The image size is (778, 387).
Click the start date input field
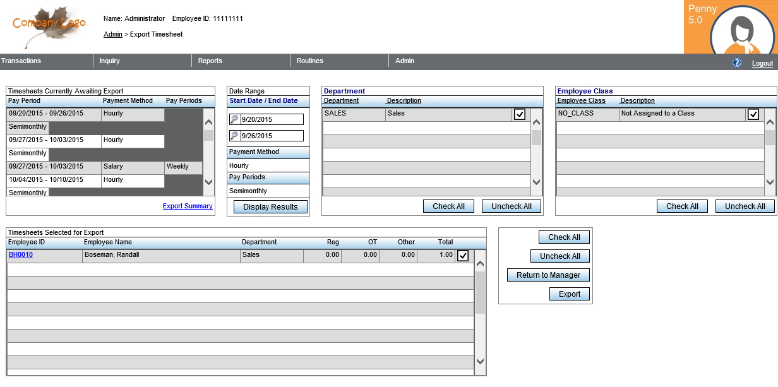(272, 119)
